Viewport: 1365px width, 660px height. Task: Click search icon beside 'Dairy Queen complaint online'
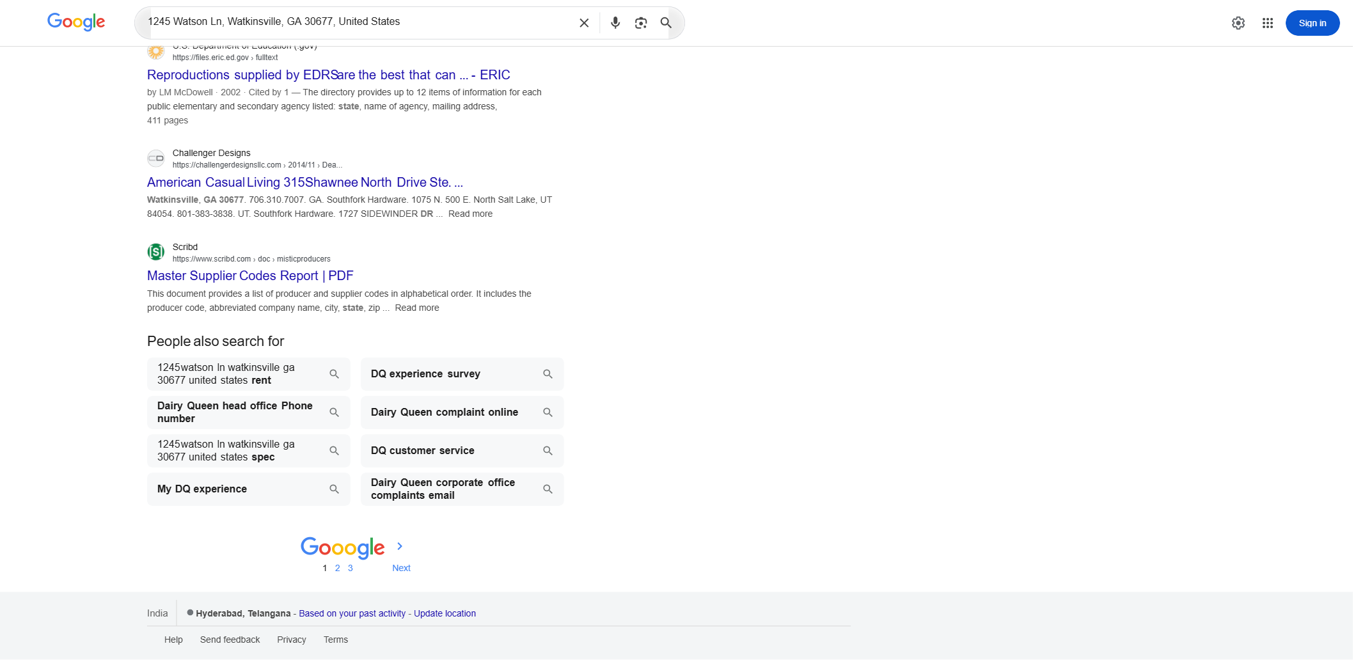click(x=548, y=412)
